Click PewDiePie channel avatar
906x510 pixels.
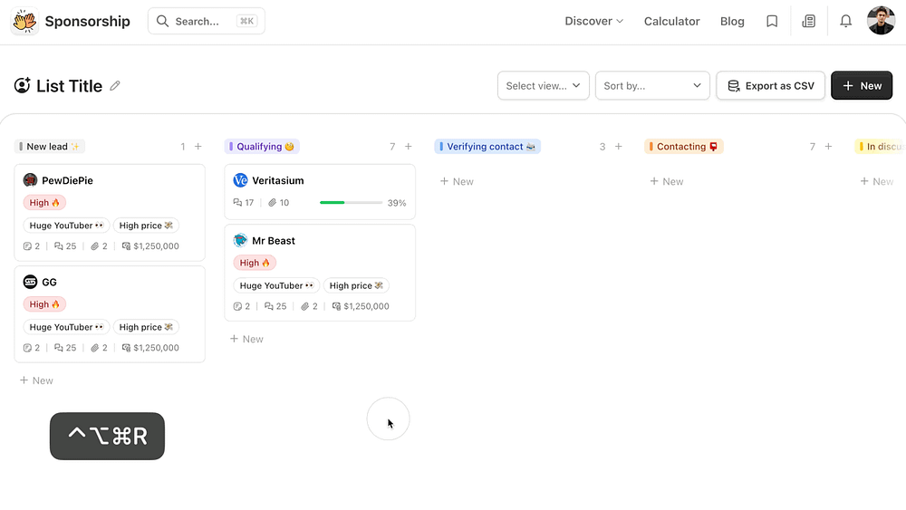click(30, 180)
